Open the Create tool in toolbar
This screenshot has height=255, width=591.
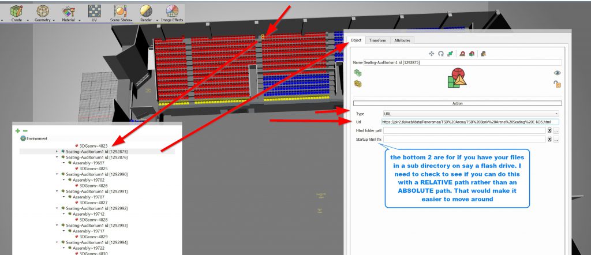pyautogui.click(x=17, y=11)
